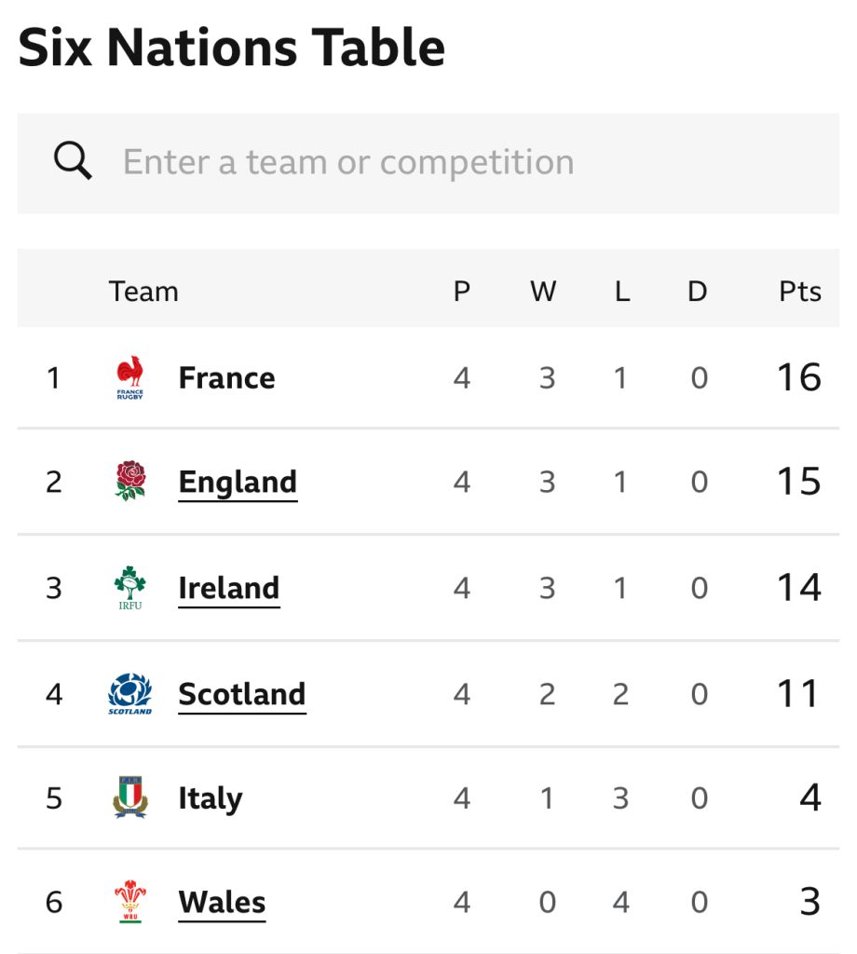Click the Wales WRU feathers logo
Image resolution: width=857 pixels, height=954 pixels.
click(130, 902)
